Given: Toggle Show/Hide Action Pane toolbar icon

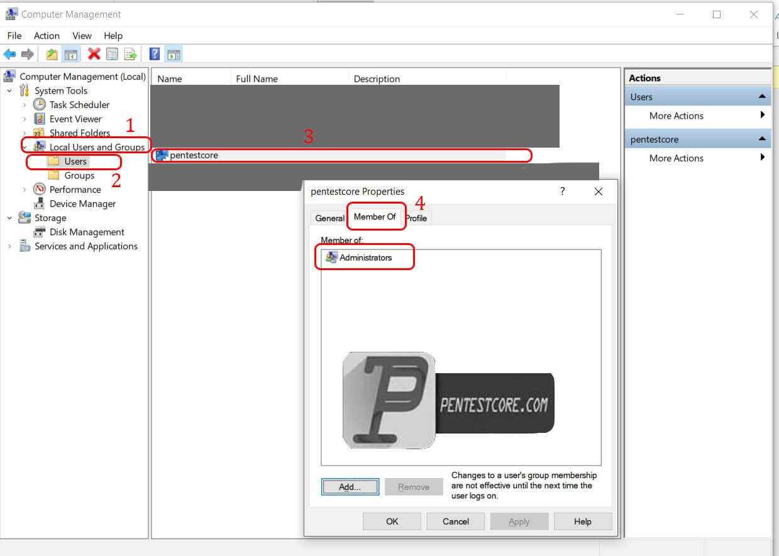Looking at the screenshot, I should [x=174, y=55].
